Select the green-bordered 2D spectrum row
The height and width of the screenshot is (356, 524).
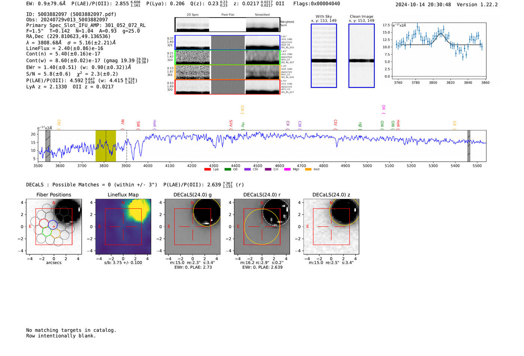pos(228,58)
